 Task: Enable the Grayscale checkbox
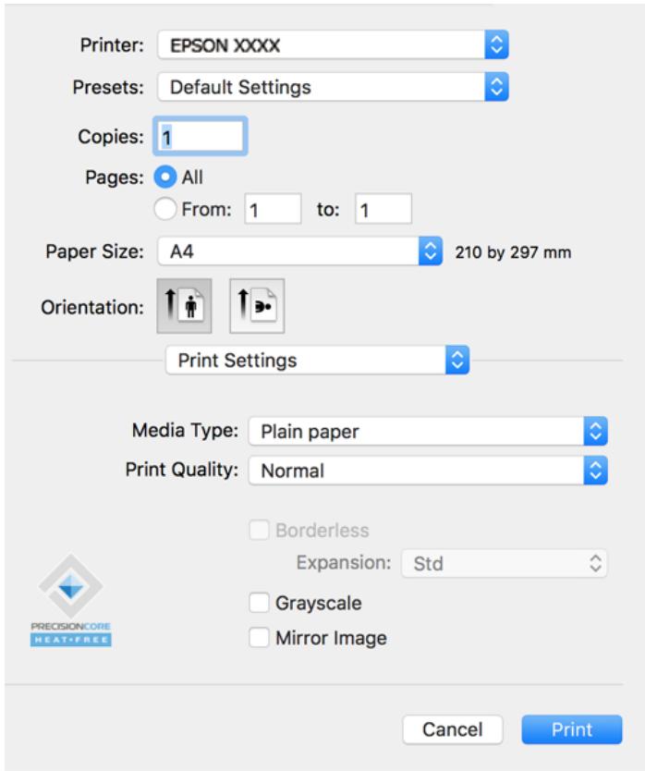point(259,603)
